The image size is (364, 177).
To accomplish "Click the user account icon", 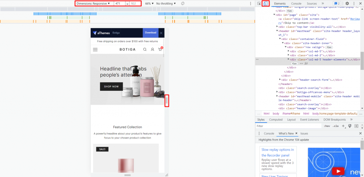I will point(152,49).
